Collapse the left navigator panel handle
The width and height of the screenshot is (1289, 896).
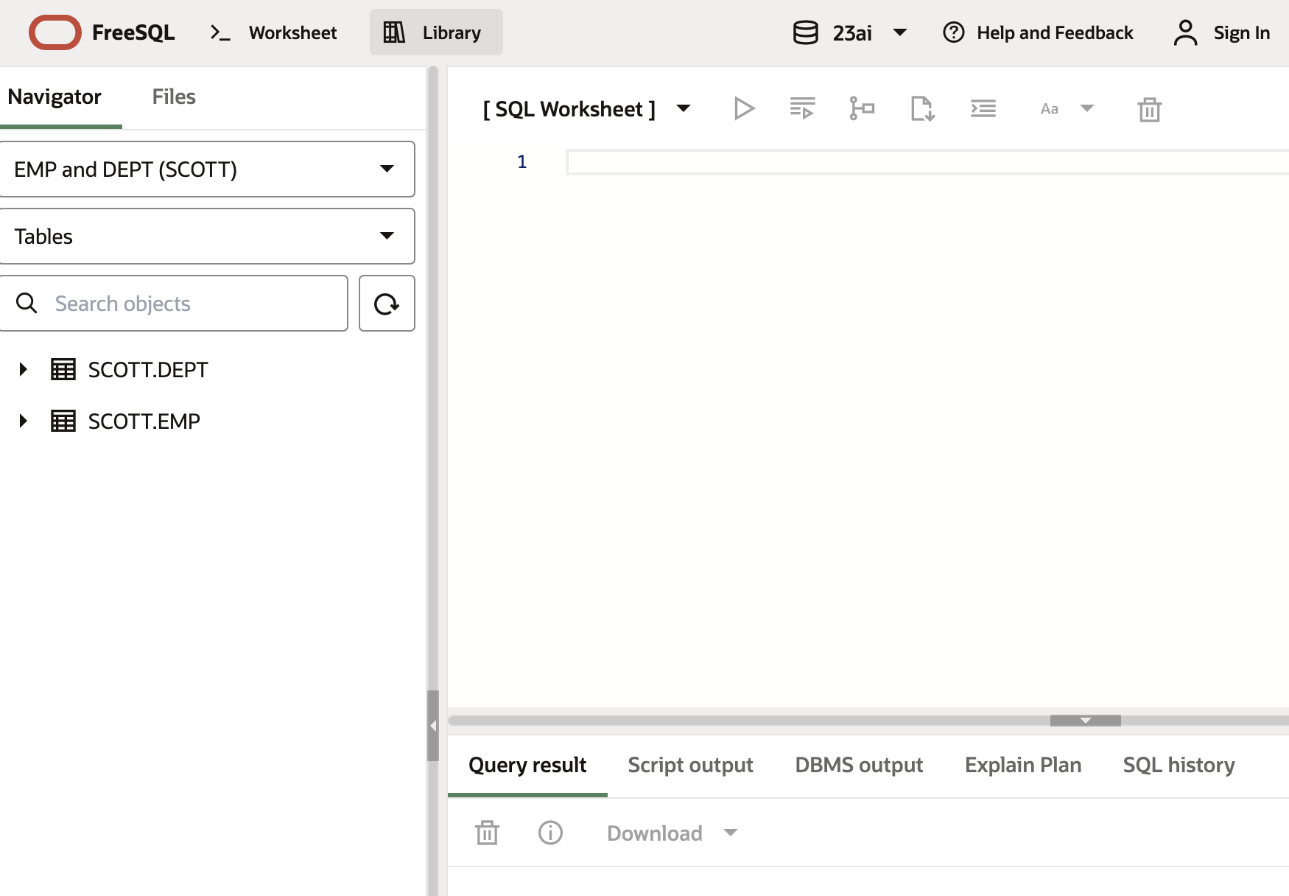(433, 726)
